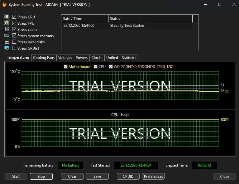Save the test results
The image size is (239, 184).
pyautogui.click(x=97, y=177)
